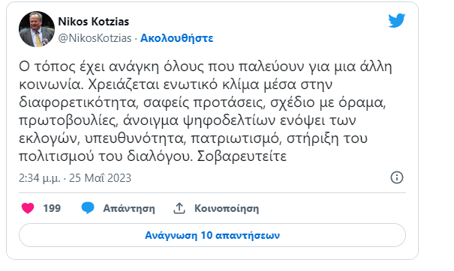Open the @NikosKotzias handle
The image size is (454, 271).
pos(95,38)
